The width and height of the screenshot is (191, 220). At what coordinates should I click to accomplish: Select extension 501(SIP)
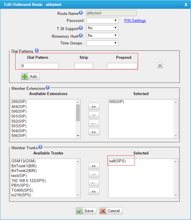coord(19,116)
